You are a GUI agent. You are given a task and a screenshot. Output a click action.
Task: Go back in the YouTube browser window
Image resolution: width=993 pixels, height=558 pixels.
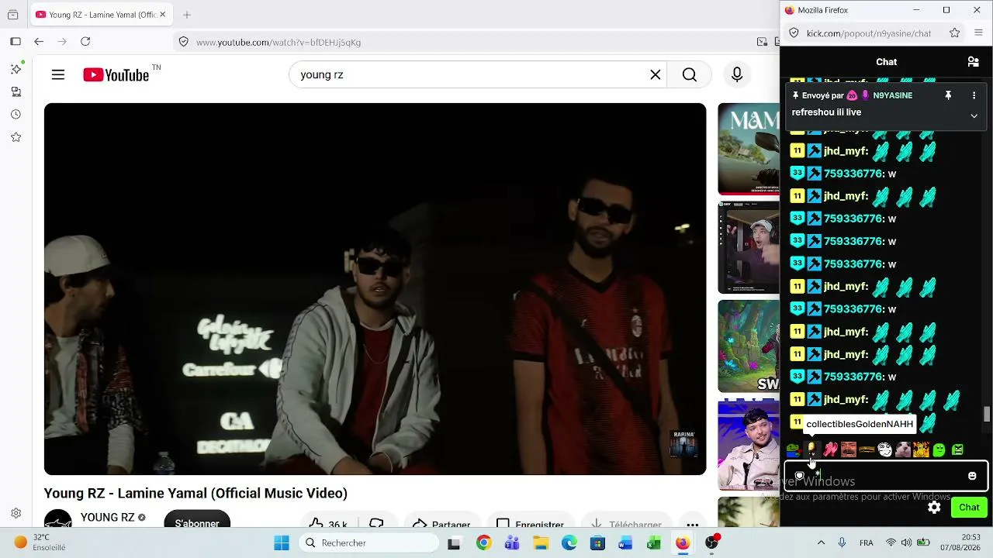[39, 42]
